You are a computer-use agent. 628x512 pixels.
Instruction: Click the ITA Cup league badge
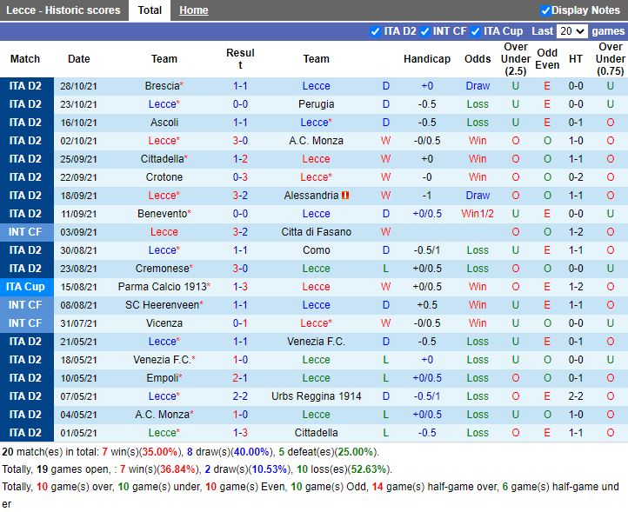tap(25, 287)
